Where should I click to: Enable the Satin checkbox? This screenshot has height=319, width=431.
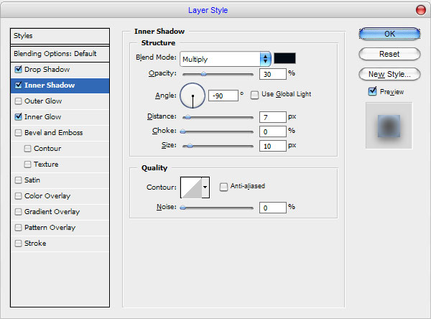pyautogui.click(x=18, y=180)
